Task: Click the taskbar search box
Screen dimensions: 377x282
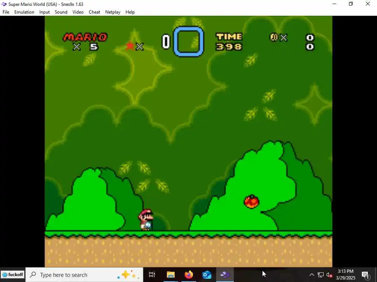Action: [84, 275]
